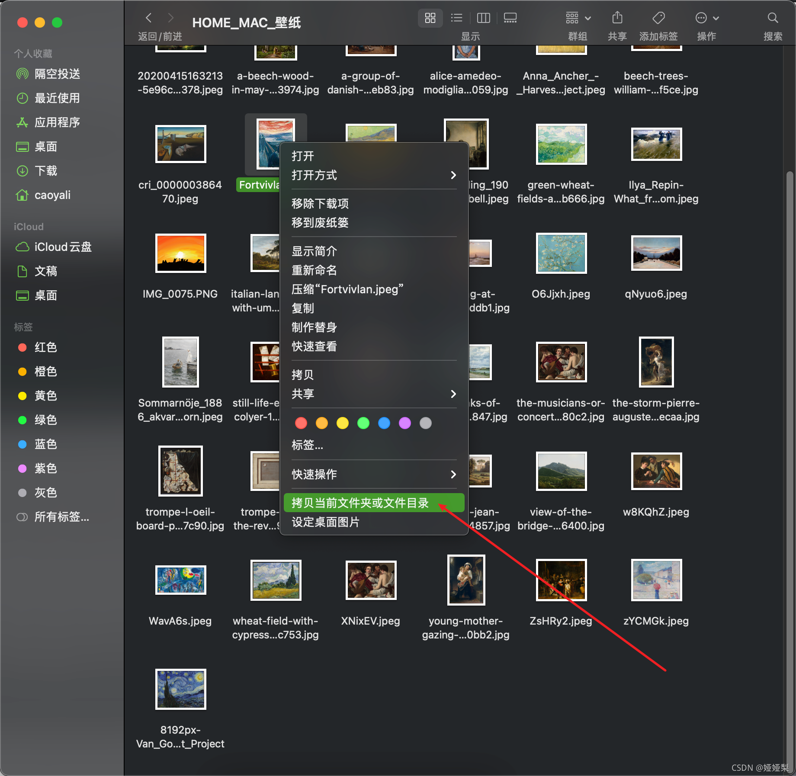Screen dimensions: 796x776
Task: Compress “Fortvivlan.jpeg” menu item
Action: click(x=374, y=289)
